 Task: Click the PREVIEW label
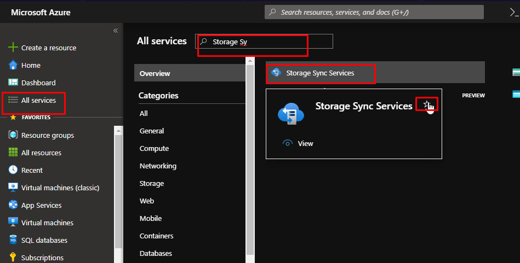[473, 95]
